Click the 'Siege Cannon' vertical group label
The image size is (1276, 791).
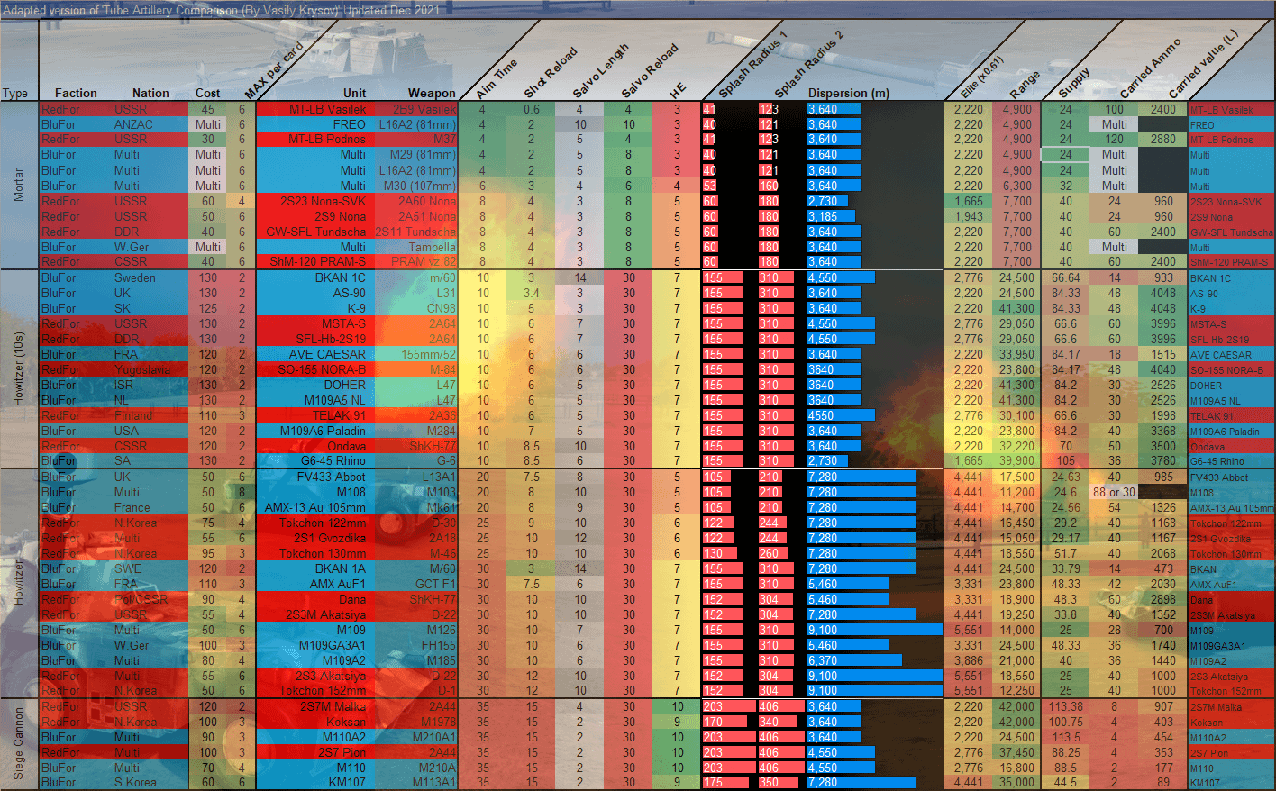[18, 743]
